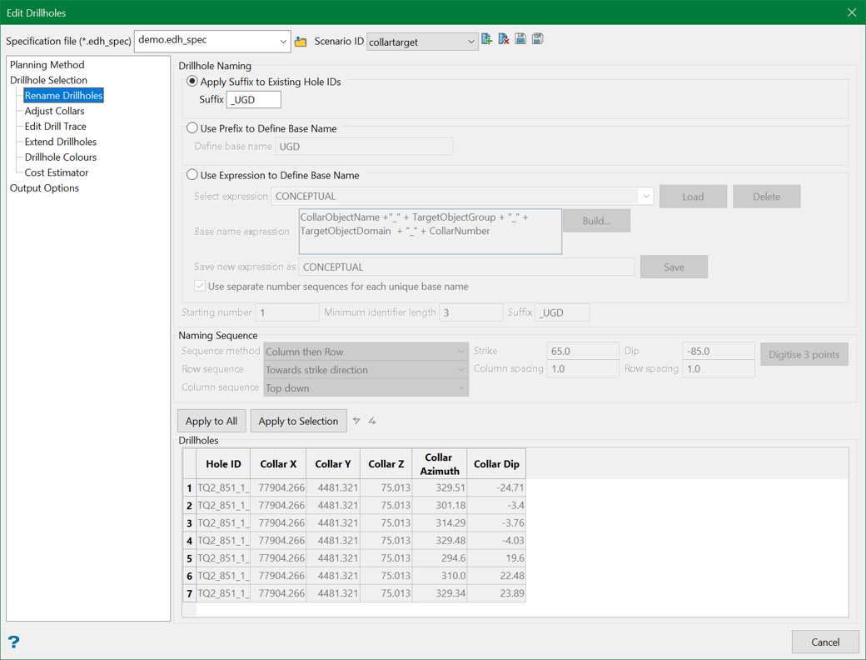Click the browse specification file folder icon
Screen dimensions: 866x660
301,42
